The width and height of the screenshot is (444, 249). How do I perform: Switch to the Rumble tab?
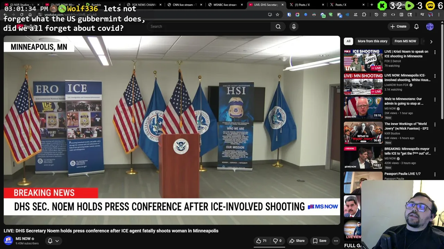(x=103, y=5)
